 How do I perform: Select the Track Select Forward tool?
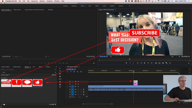click(x=60, y=71)
